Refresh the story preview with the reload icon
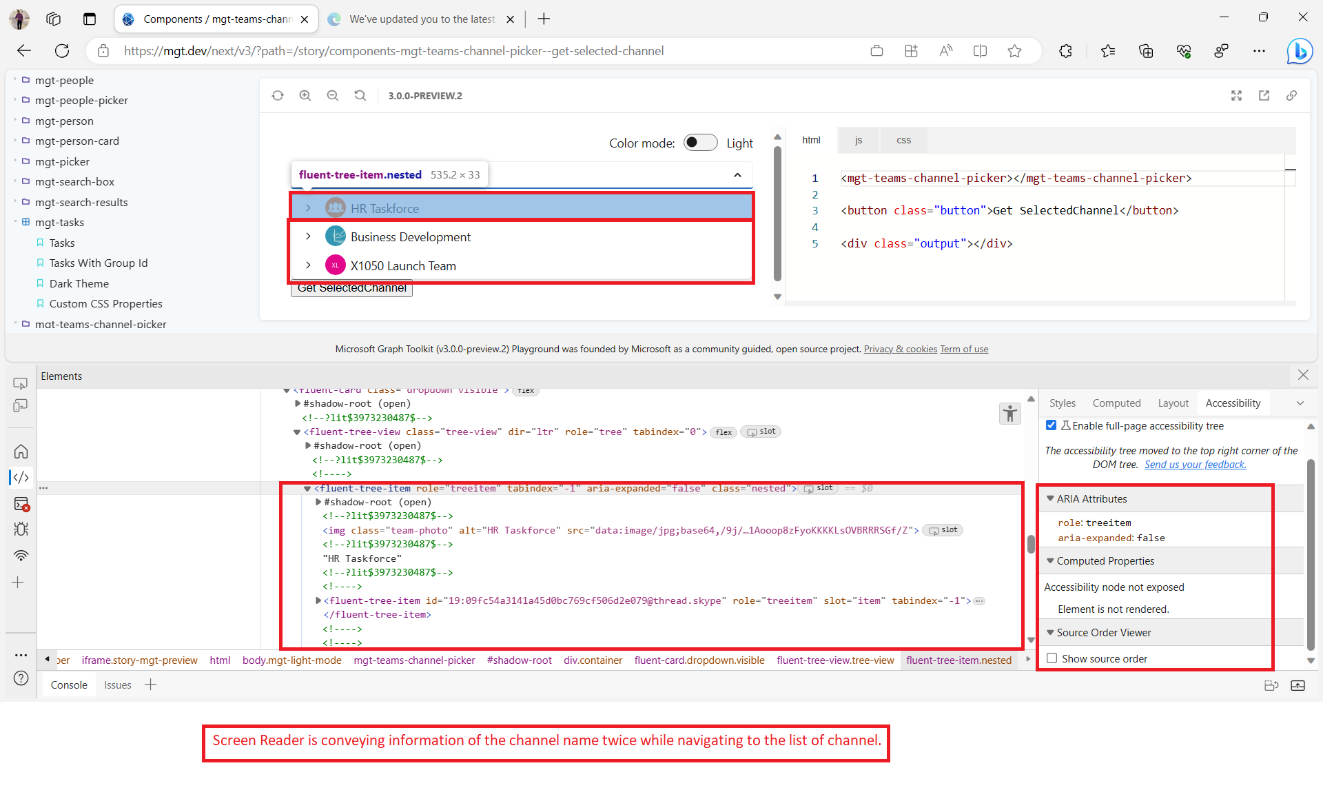1323x790 pixels. click(278, 95)
